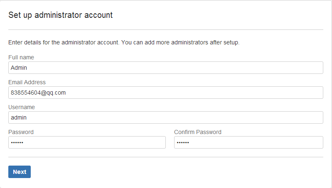Click the 'Set up administrator account' heading
The image size is (332, 188).
coord(61,15)
